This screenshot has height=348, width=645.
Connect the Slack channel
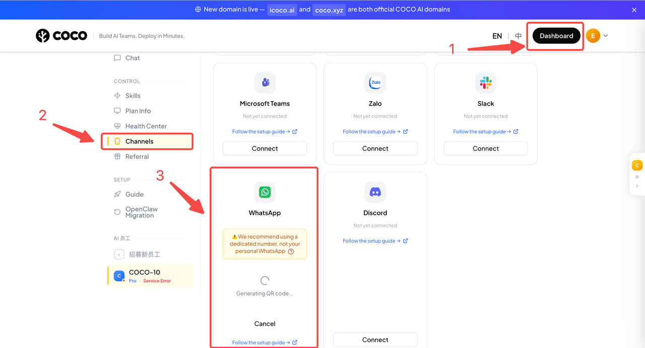486,148
